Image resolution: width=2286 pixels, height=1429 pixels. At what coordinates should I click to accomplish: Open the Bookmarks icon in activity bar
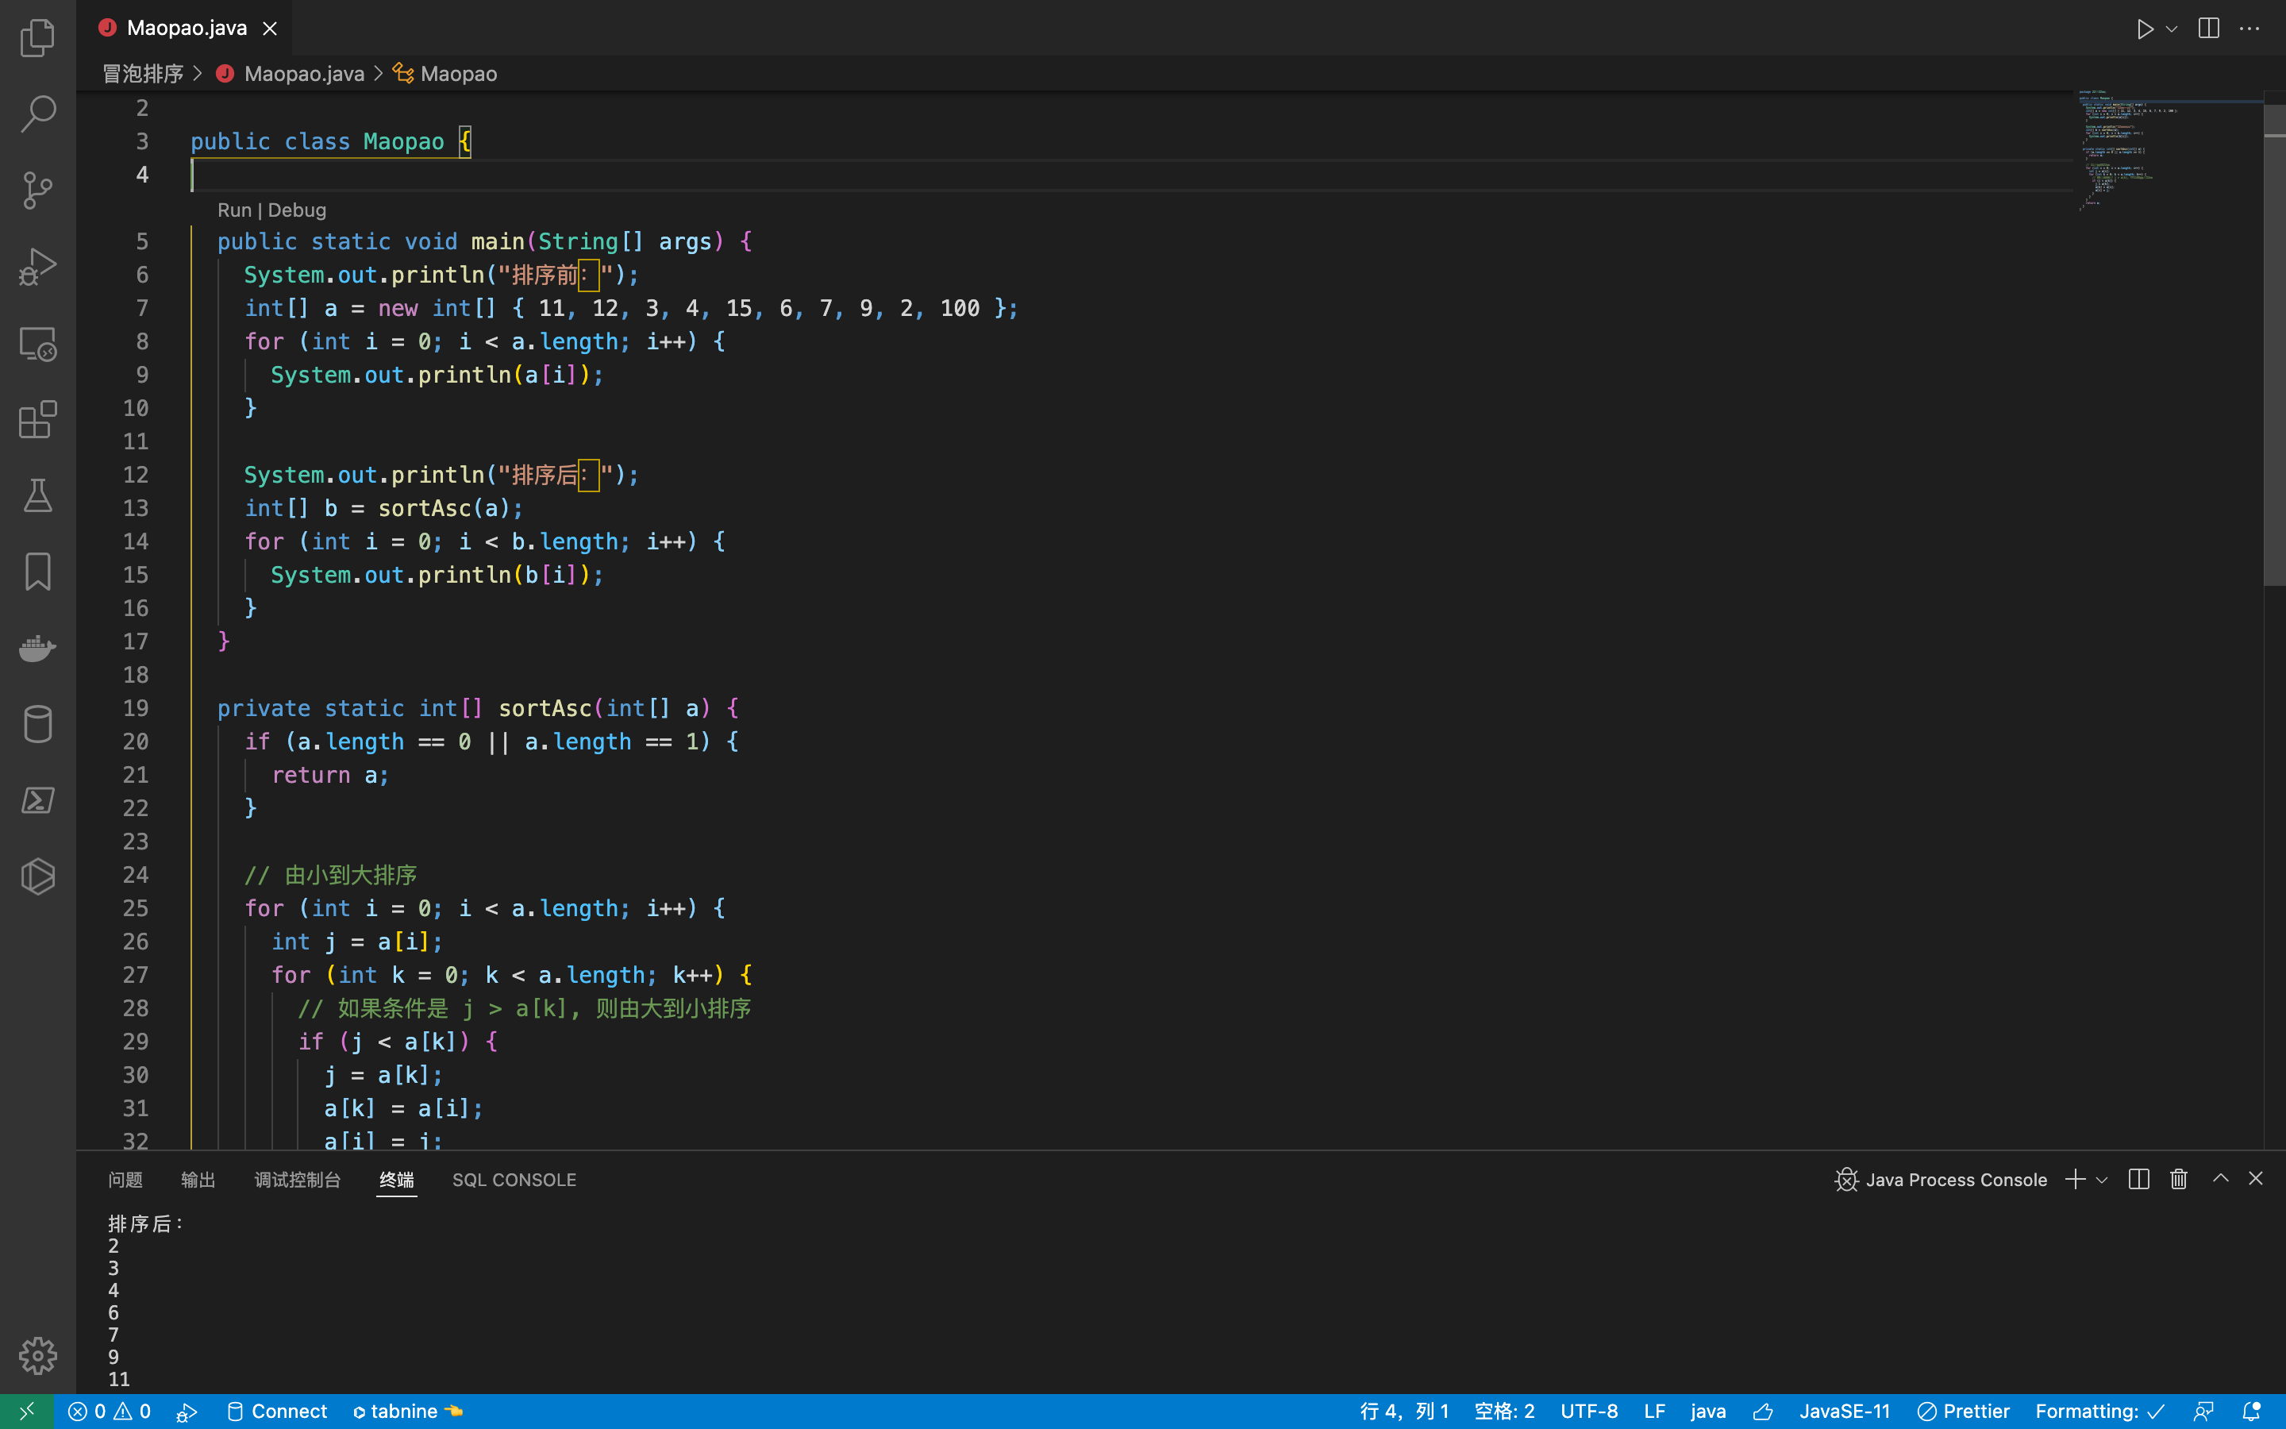pos(38,572)
